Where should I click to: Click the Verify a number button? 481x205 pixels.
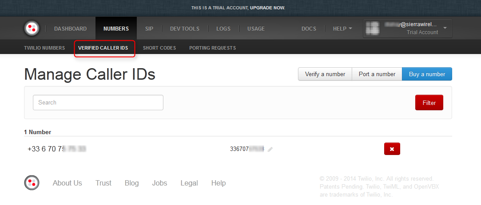click(x=325, y=74)
